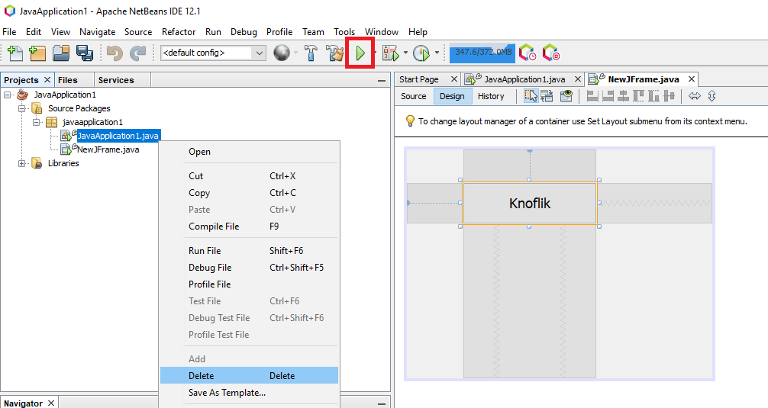This screenshot has height=408, width=768.
Task: Expand the Libraries tree node
Action: [x=22, y=163]
